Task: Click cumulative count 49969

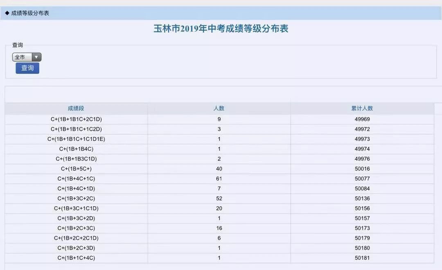Action: pos(362,119)
